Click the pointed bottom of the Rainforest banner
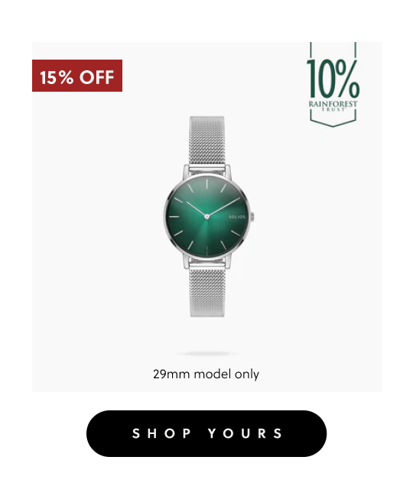Screen dimensions: 413x499 tap(333, 123)
